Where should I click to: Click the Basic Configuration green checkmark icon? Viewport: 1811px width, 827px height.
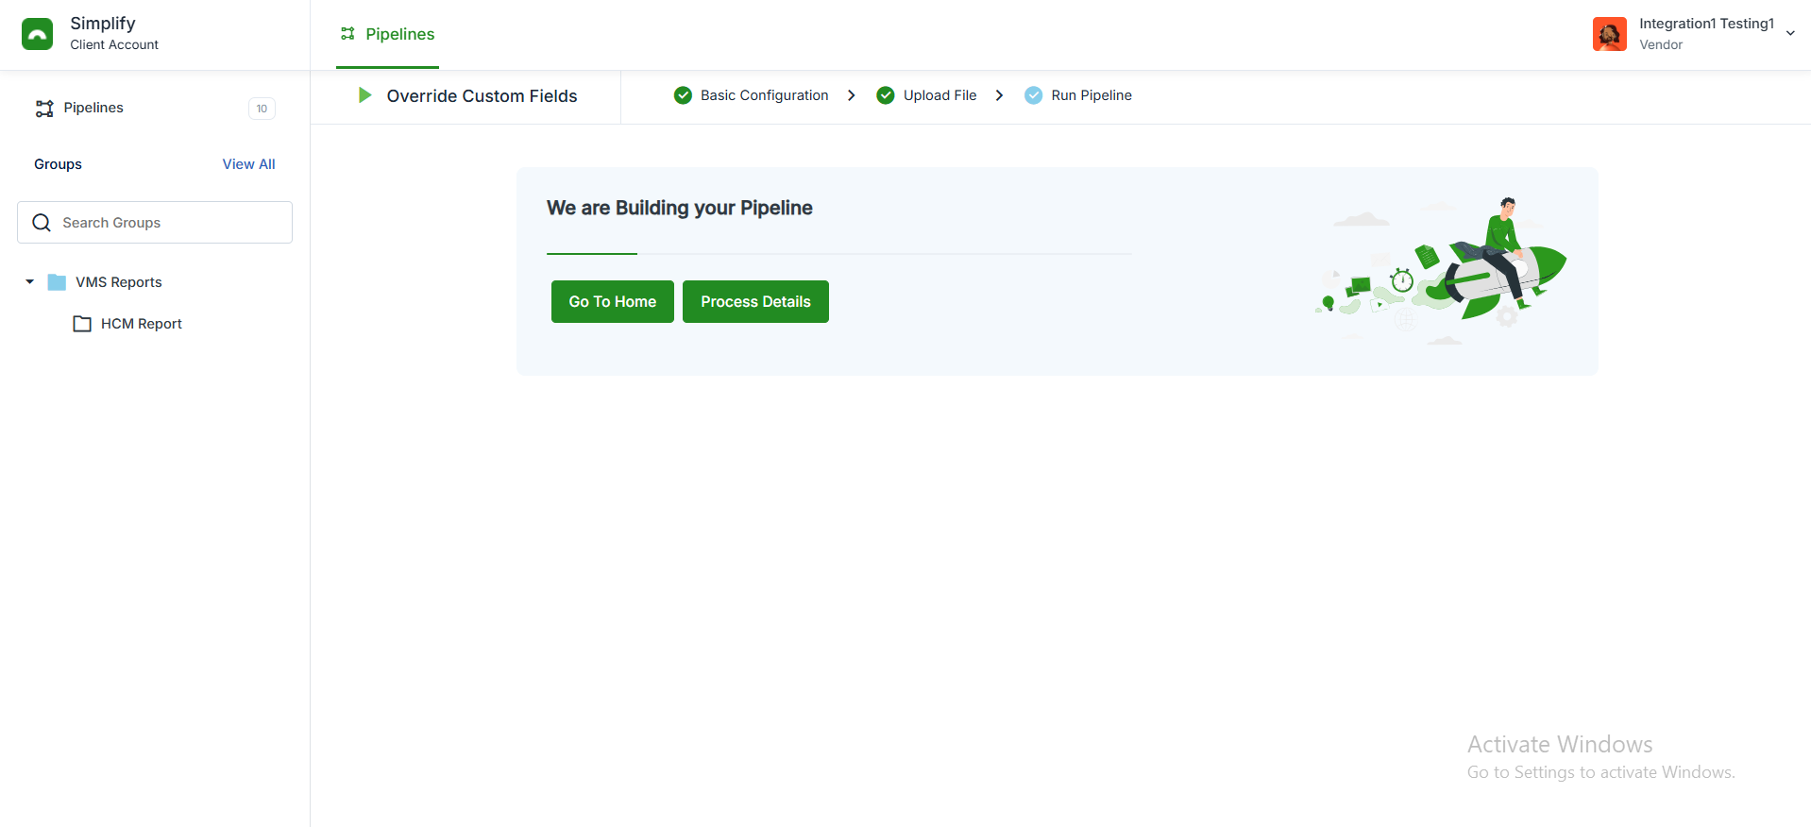tap(683, 95)
